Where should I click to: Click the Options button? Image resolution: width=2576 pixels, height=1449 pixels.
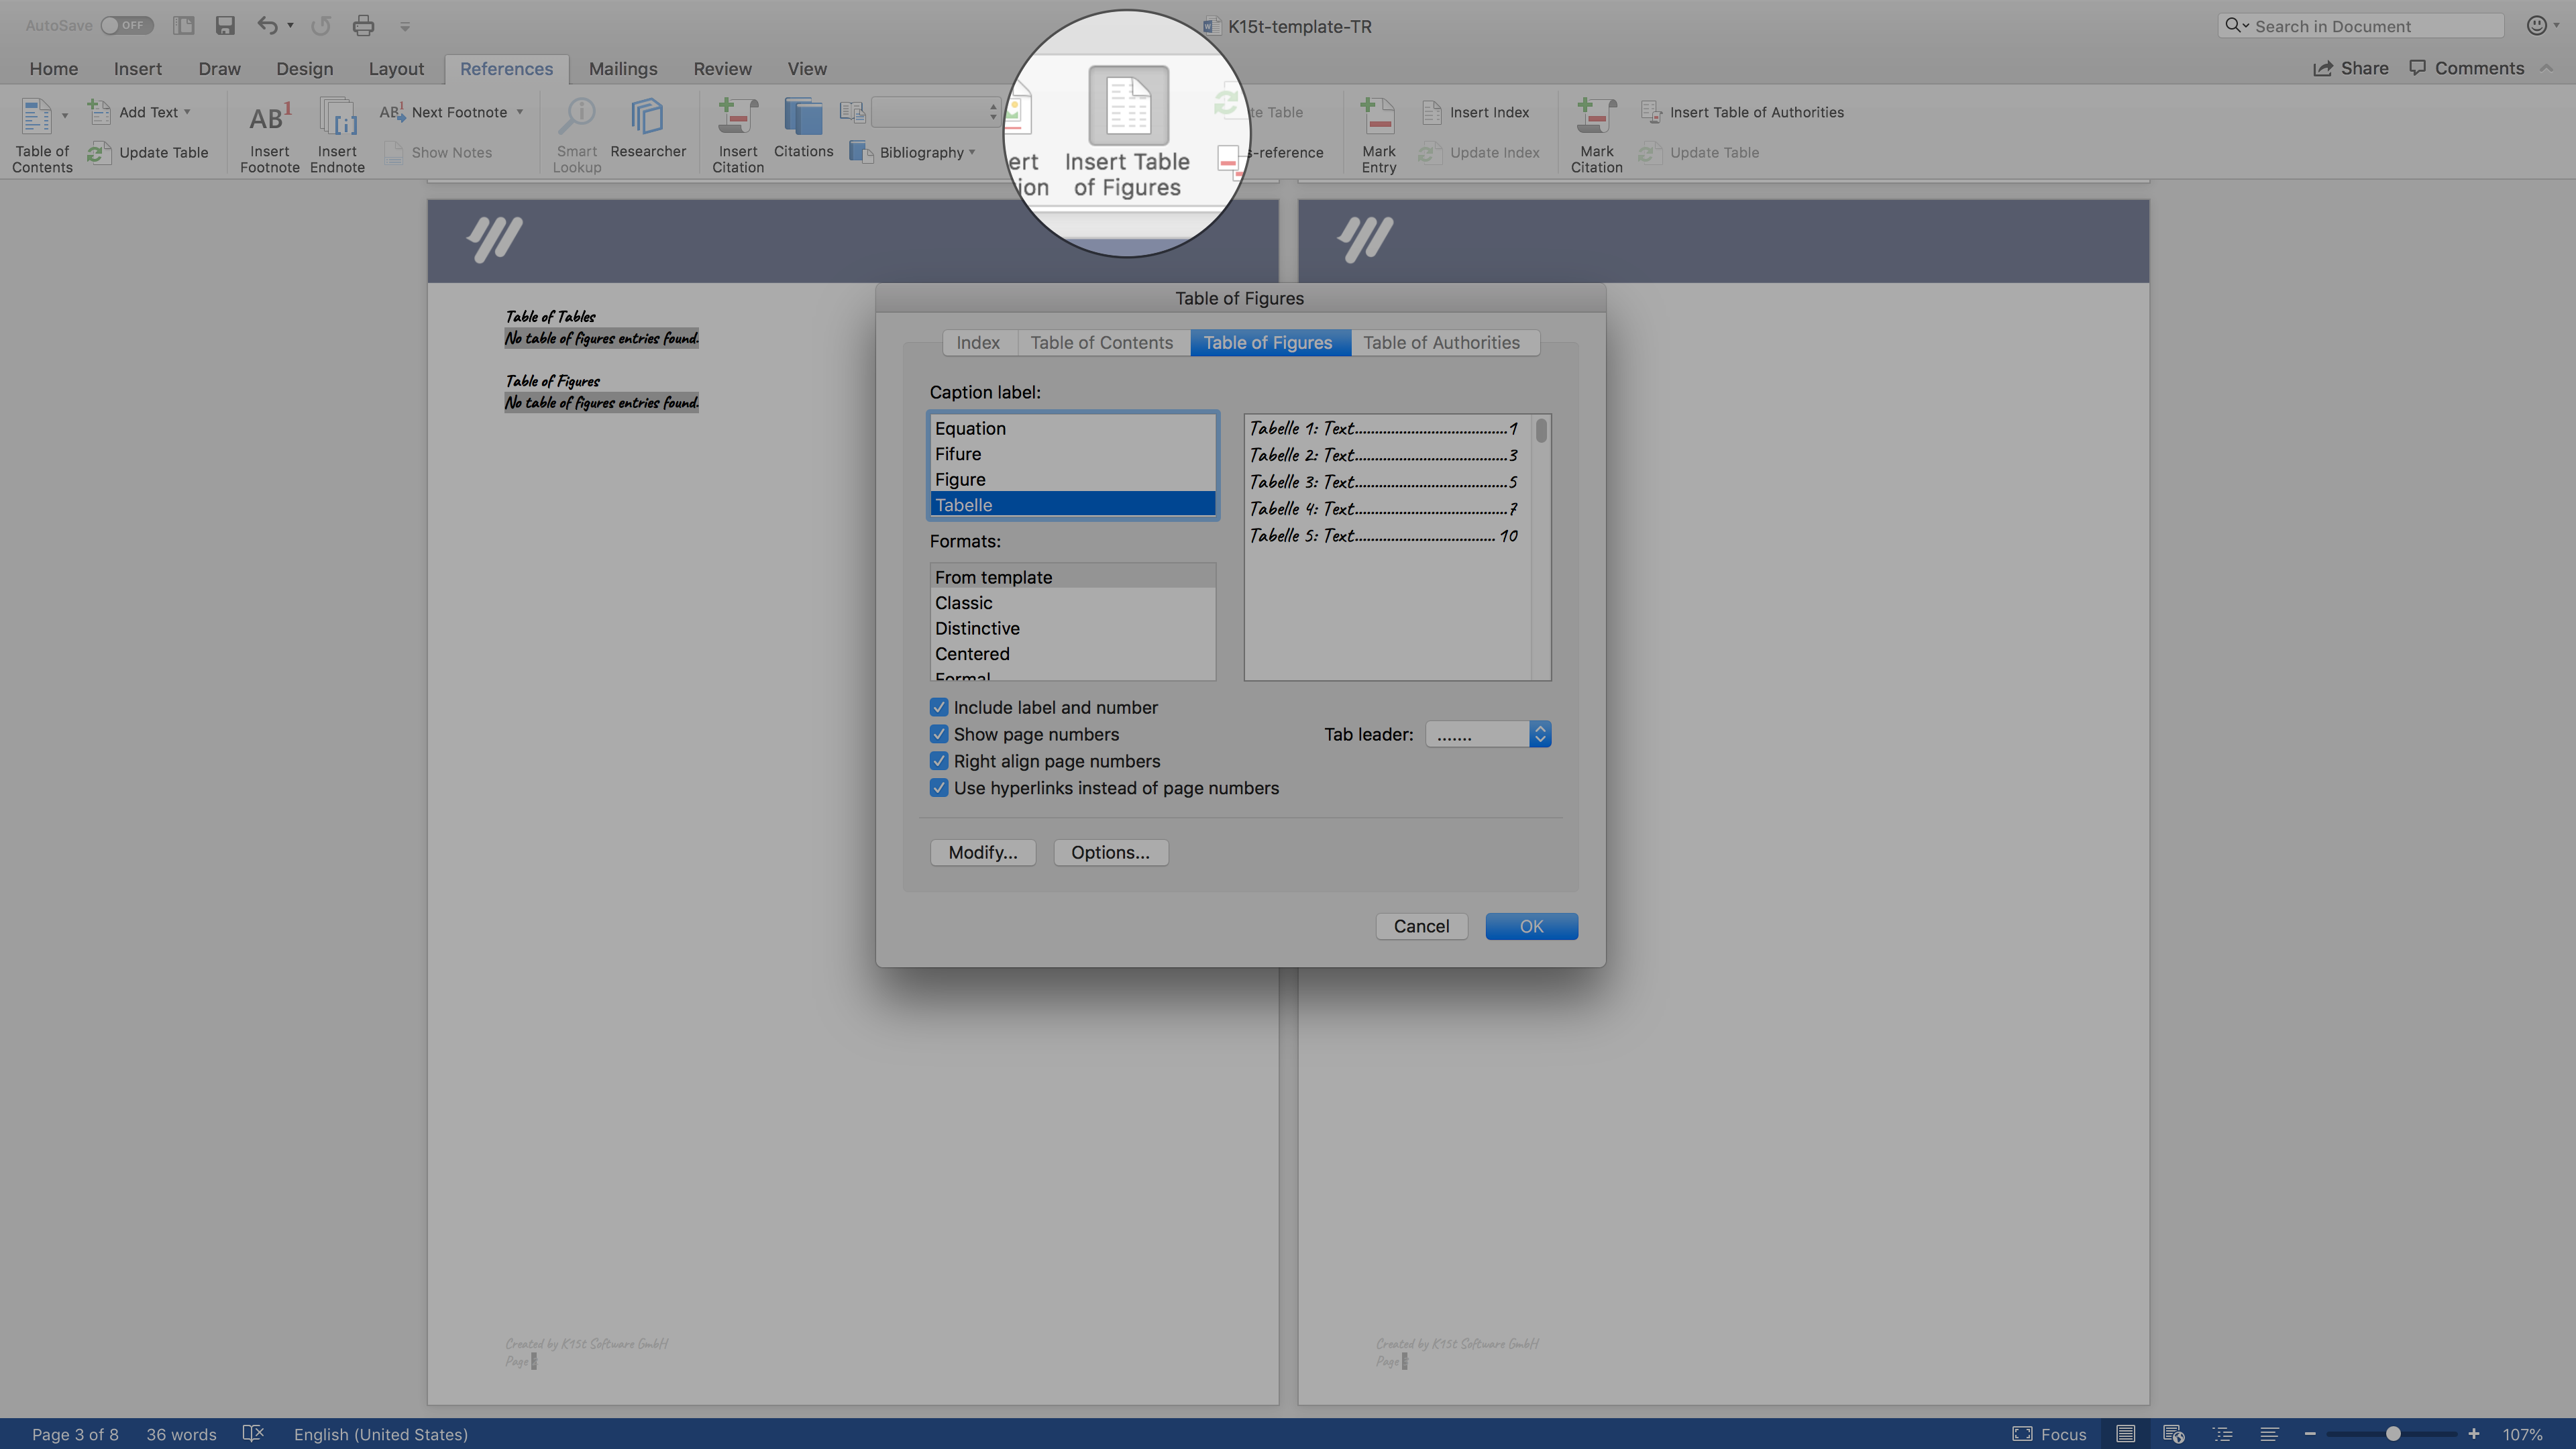click(x=1110, y=853)
